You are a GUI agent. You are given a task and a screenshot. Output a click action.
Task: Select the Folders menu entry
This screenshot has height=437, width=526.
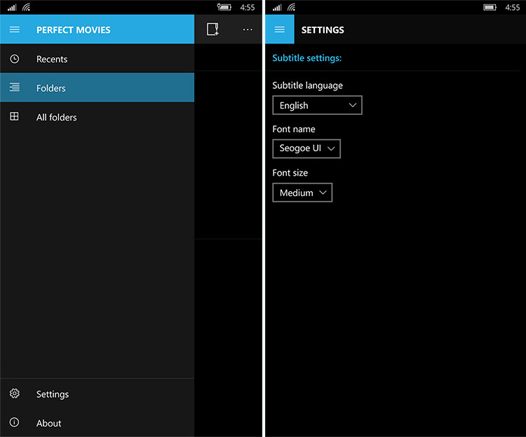click(x=51, y=88)
